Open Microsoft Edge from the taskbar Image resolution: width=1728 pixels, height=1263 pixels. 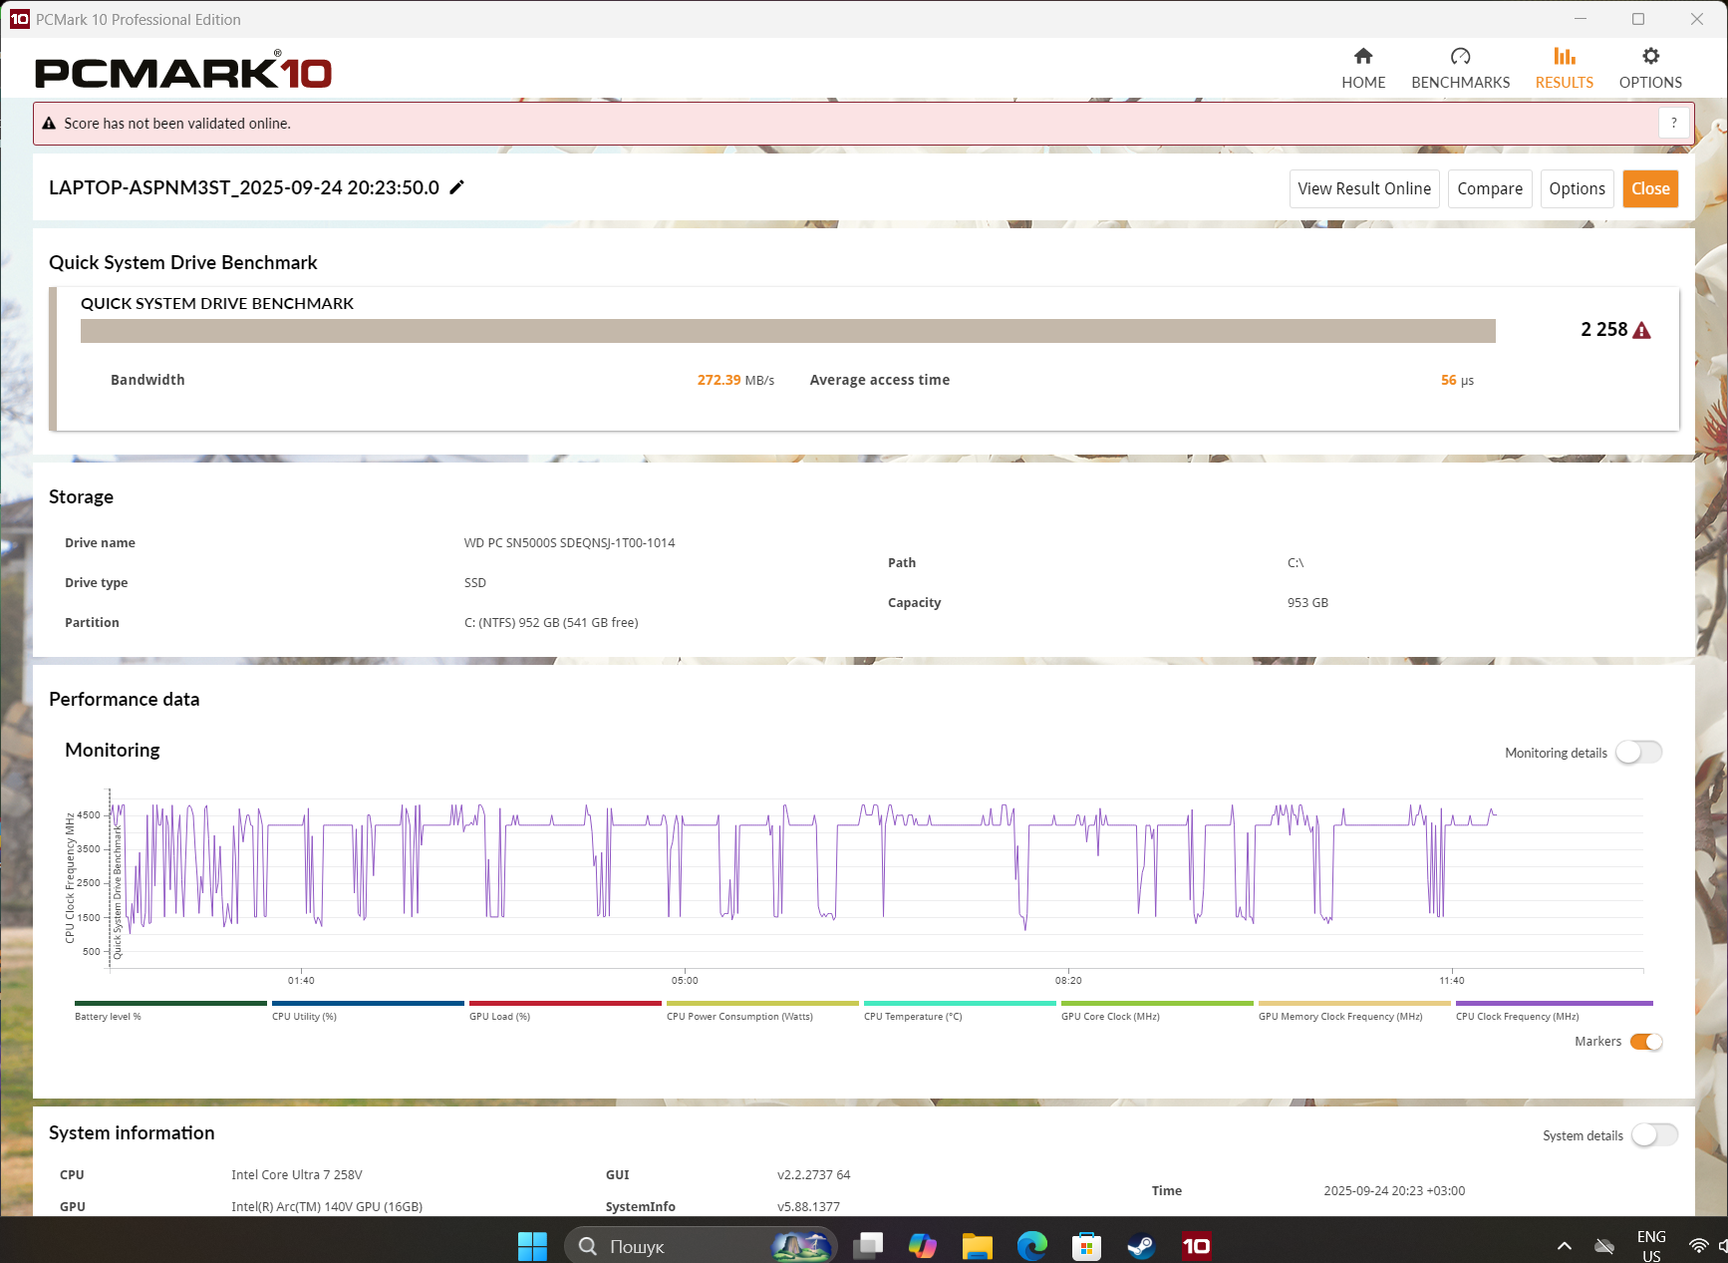pyautogui.click(x=1032, y=1245)
